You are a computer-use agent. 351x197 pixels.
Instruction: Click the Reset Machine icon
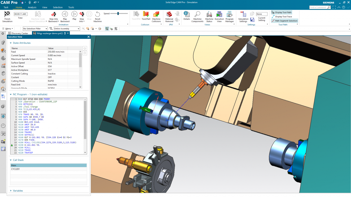point(97,14)
